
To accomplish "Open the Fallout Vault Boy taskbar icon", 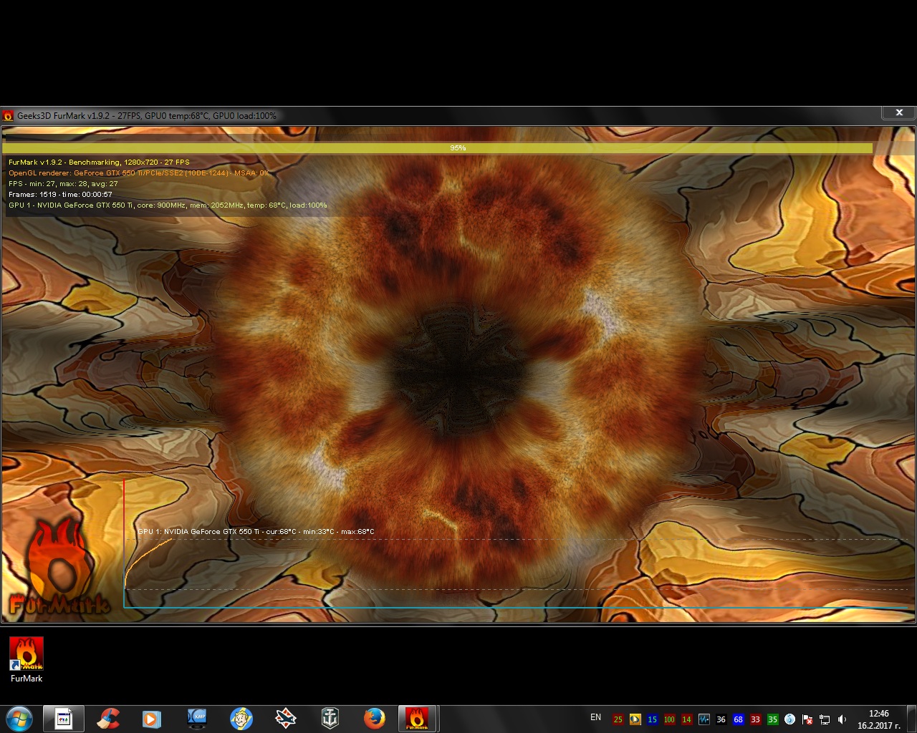I will (241, 718).
